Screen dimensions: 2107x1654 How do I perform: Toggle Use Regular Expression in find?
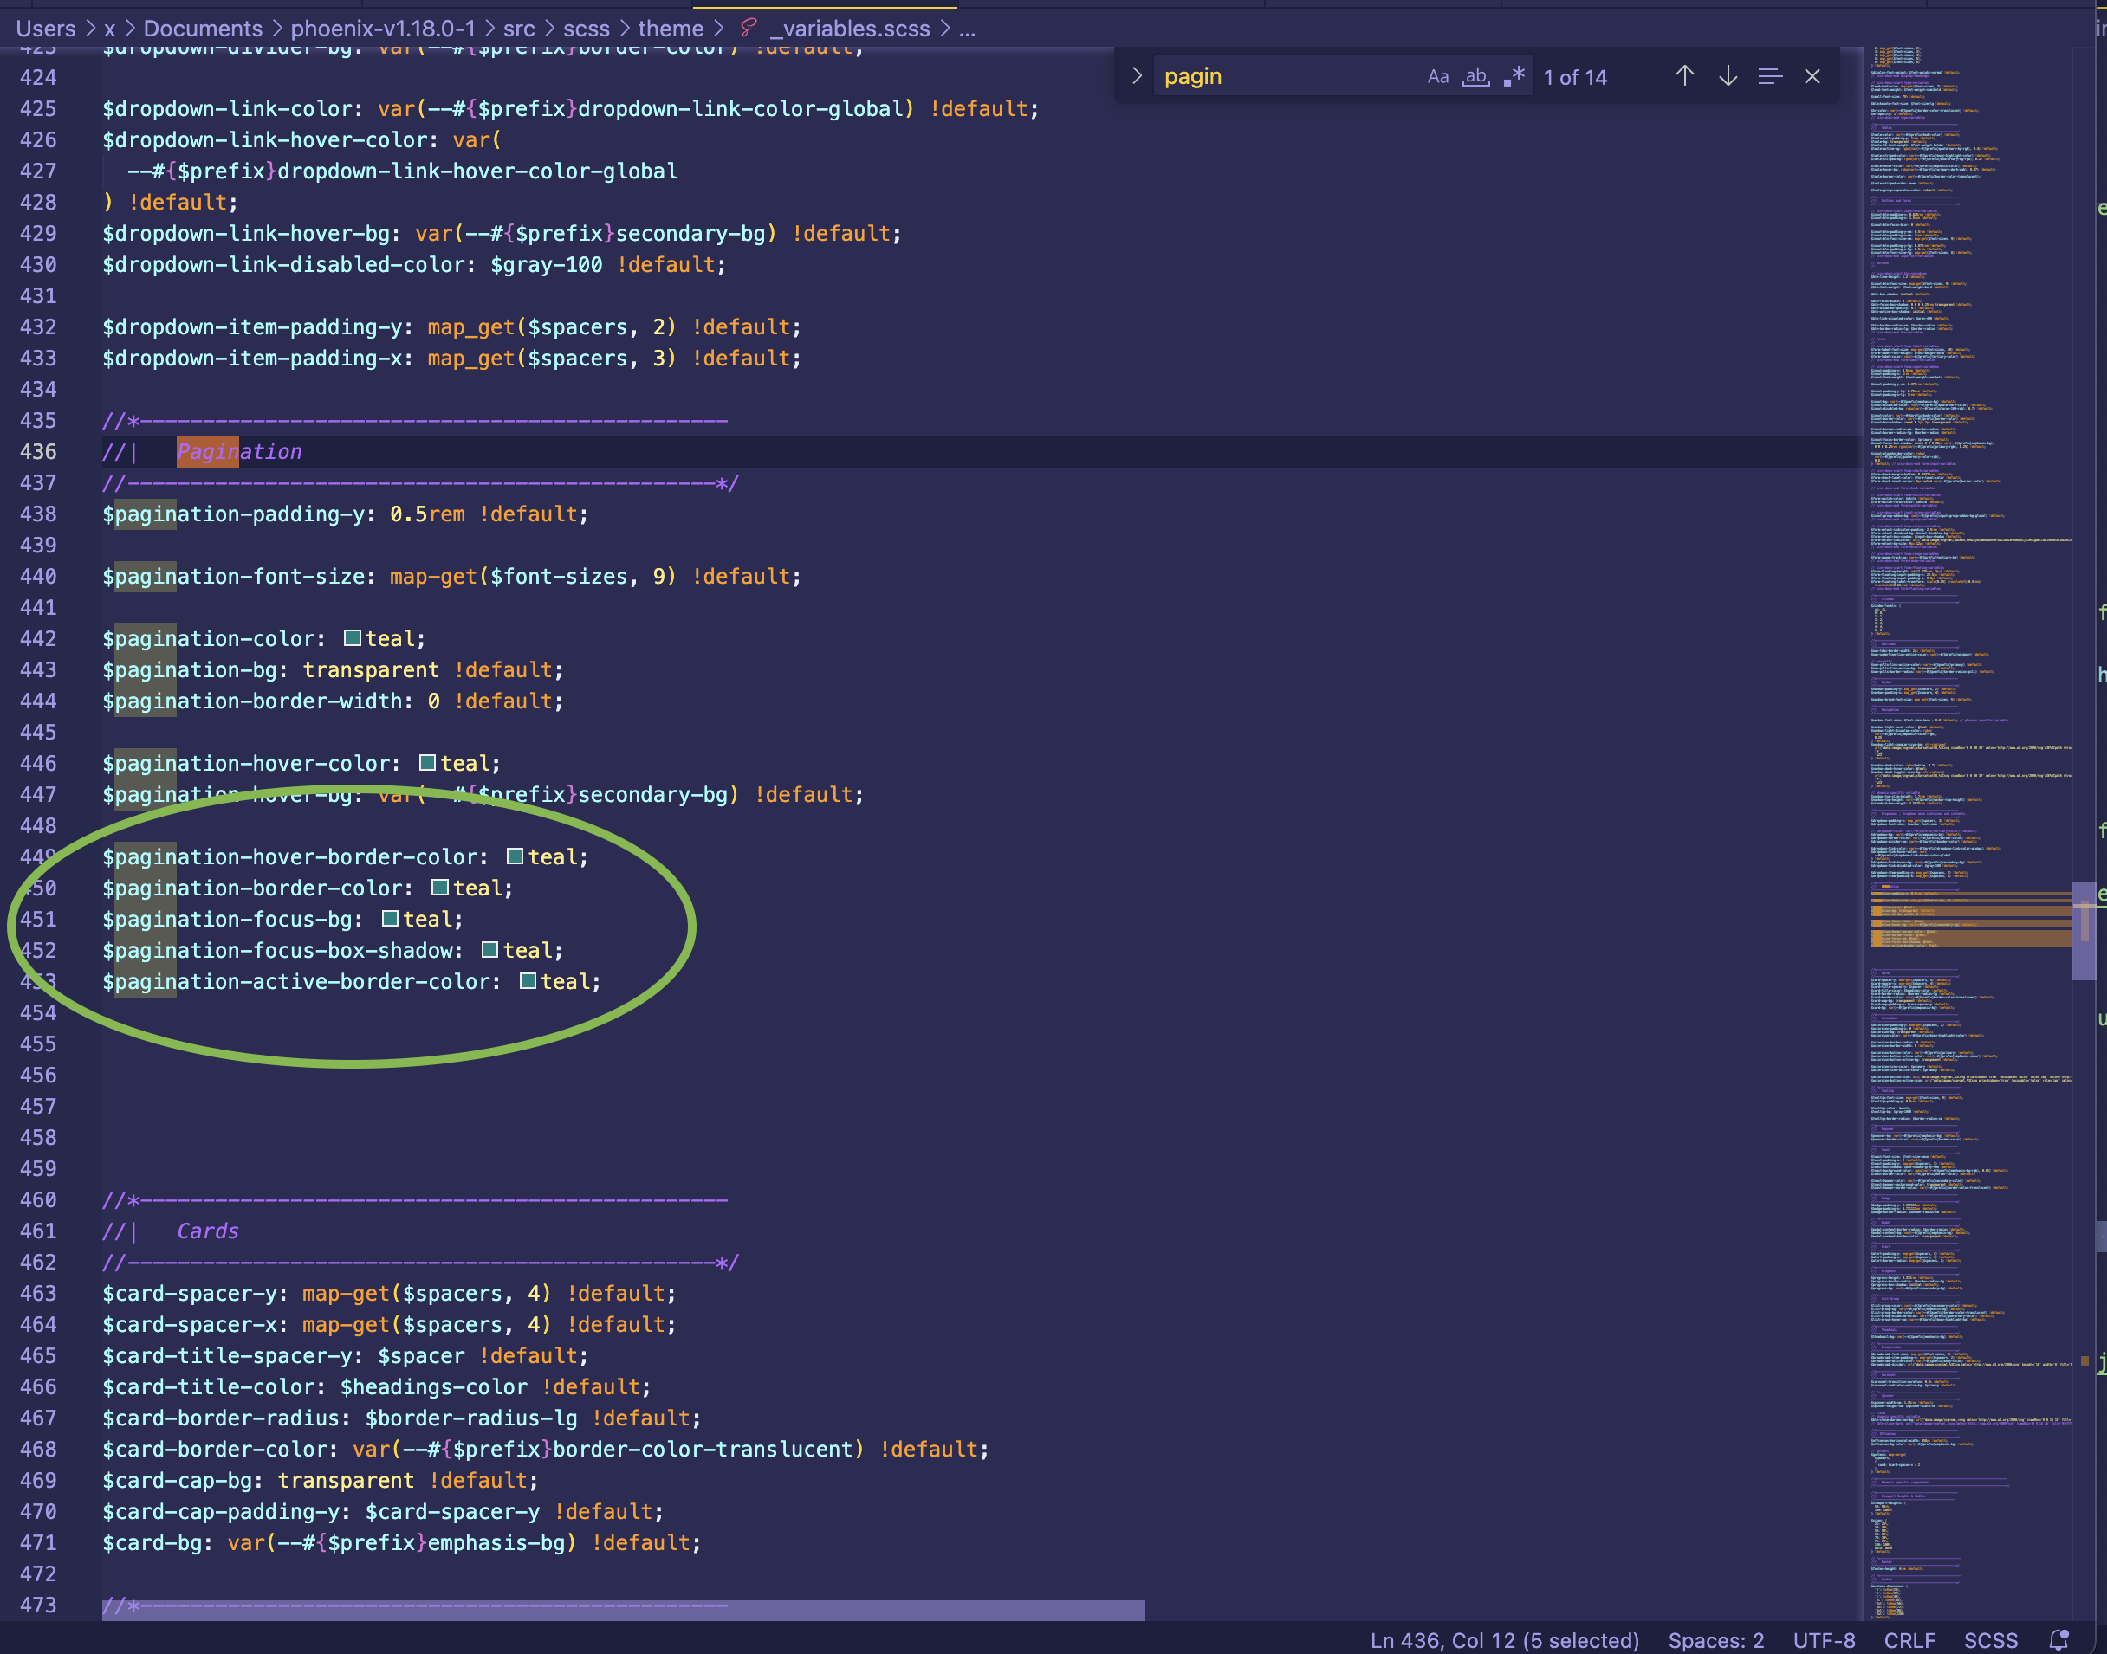[x=1514, y=76]
